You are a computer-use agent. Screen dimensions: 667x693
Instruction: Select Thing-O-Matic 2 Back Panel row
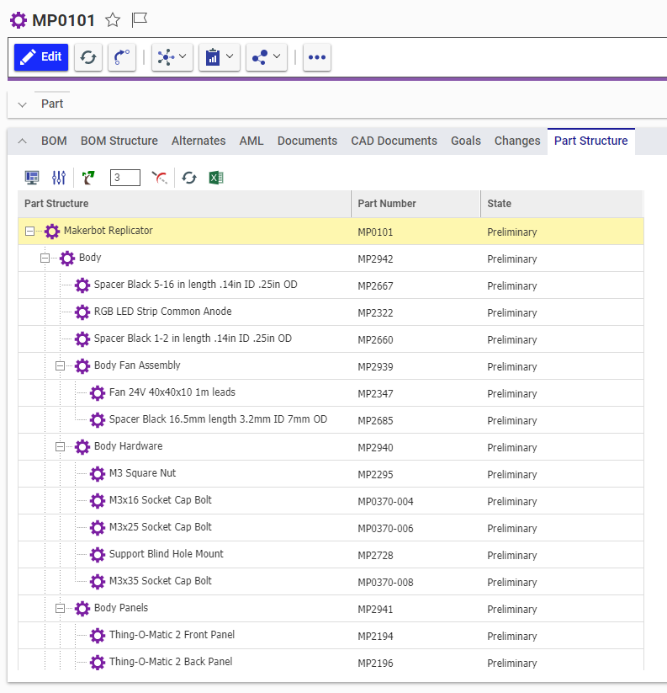click(331, 660)
